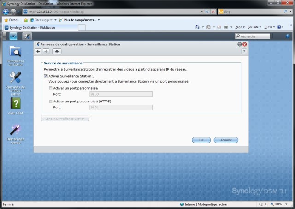Click the IE RSS feeds icon

[x=208, y=27]
